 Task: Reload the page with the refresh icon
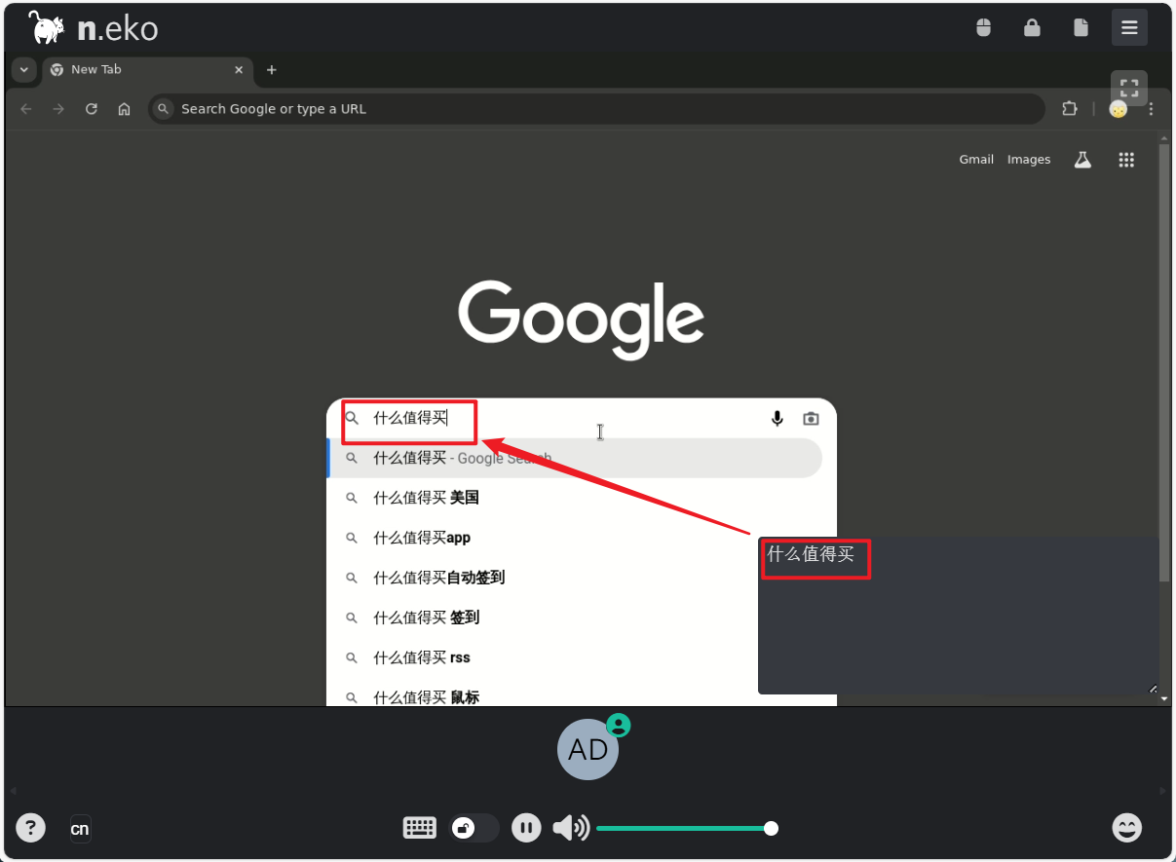92,109
